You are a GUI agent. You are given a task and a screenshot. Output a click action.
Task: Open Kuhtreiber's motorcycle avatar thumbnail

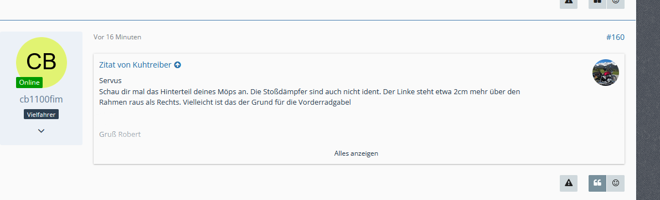(x=606, y=73)
